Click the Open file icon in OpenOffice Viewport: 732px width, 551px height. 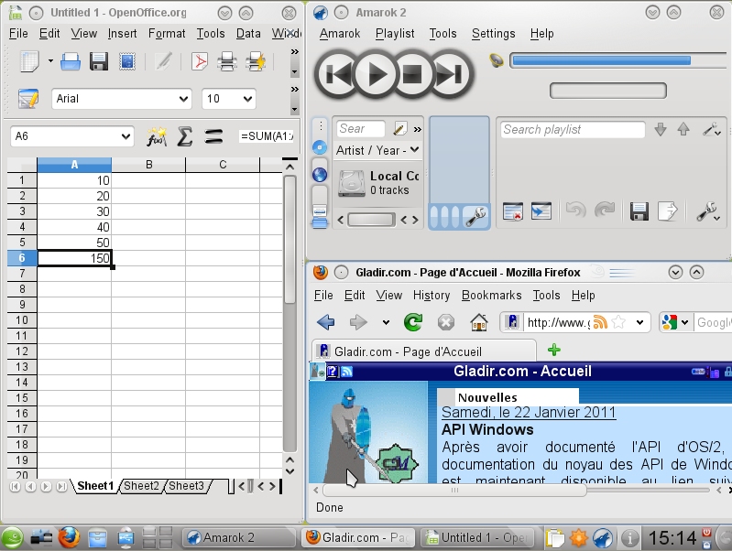[71, 61]
